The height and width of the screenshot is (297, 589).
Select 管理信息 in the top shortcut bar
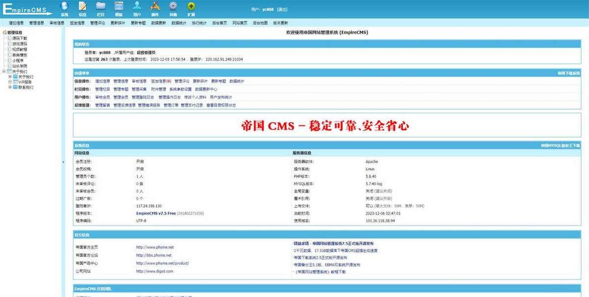(x=36, y=23)
